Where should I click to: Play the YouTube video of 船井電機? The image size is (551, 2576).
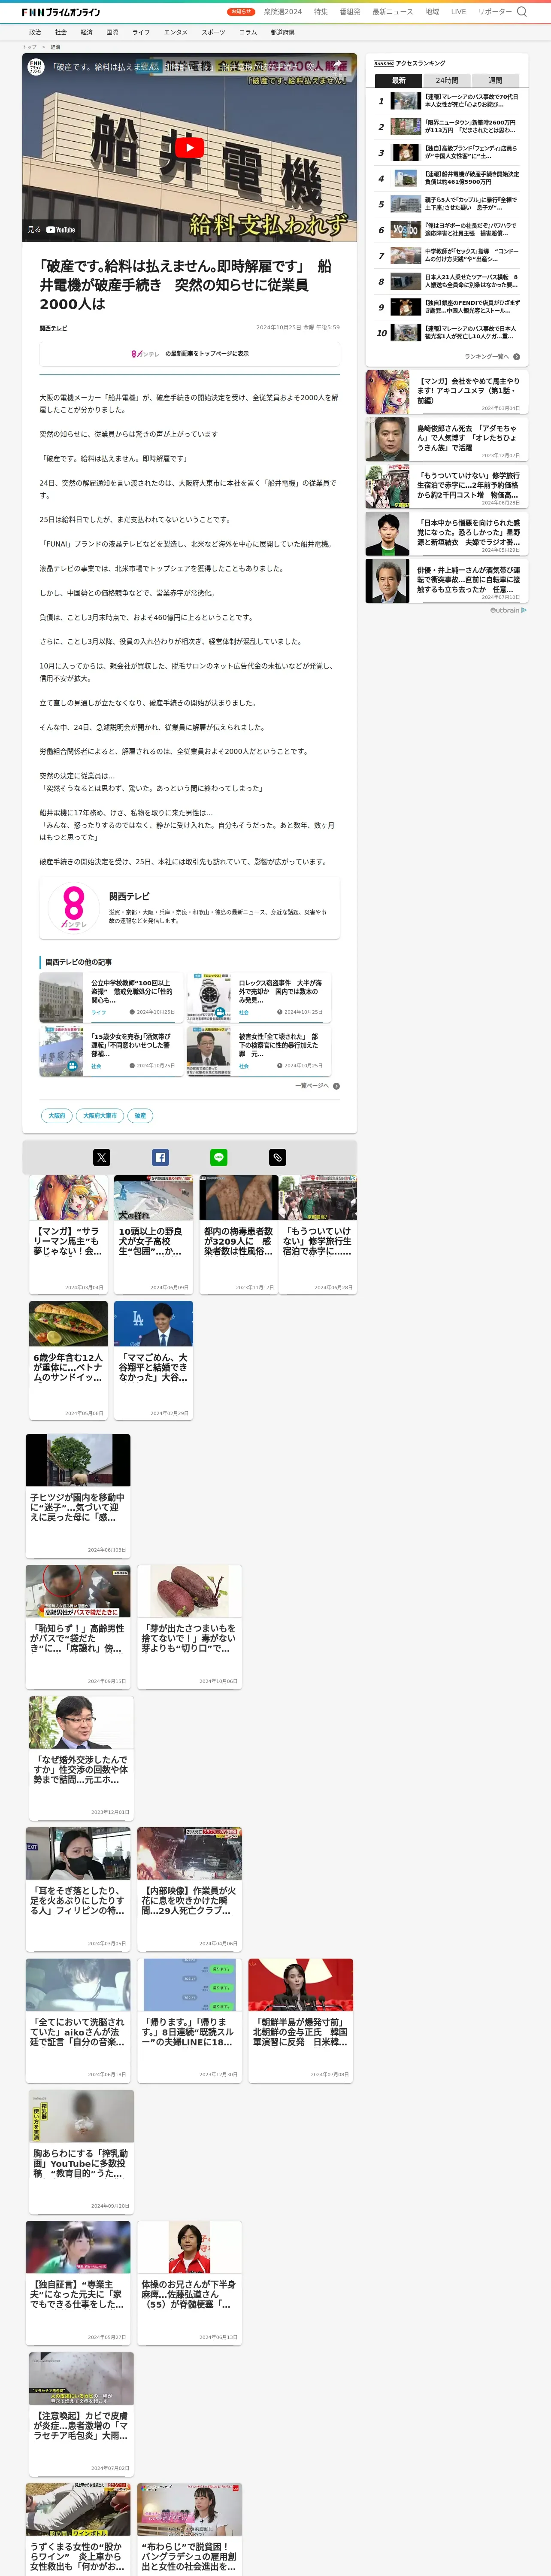coord(189,147)
